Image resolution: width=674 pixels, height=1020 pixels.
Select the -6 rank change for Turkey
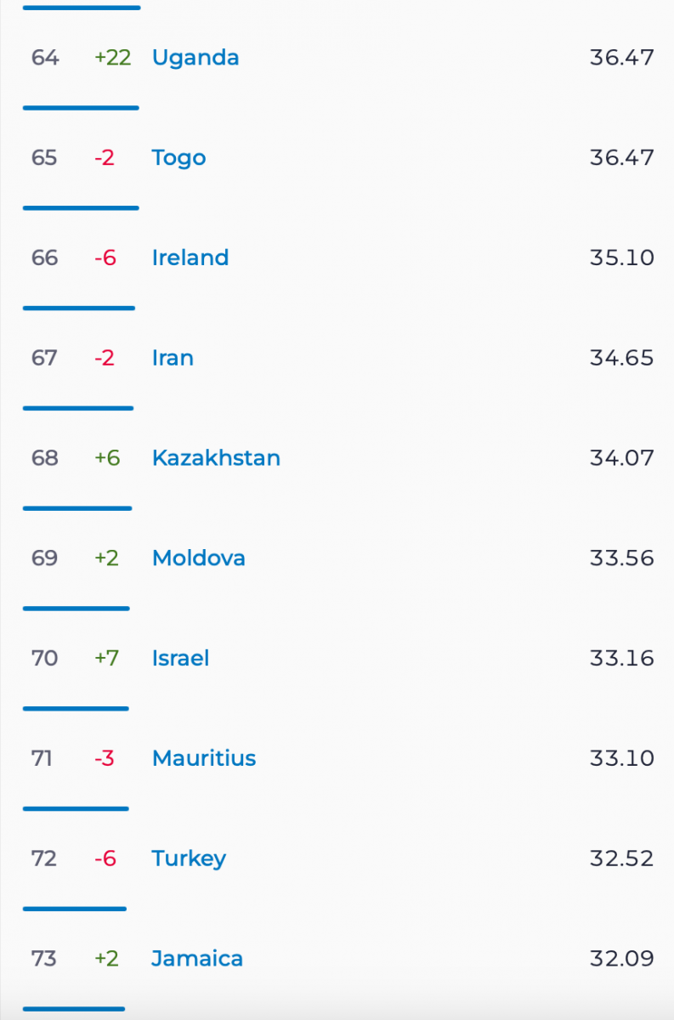click(105, 858)
